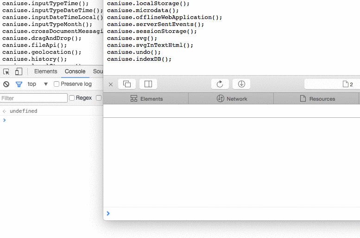This screenshot has width=360, height=238.
Task: Click the caniuse.sessionStorage(); code line
Action: (152, 31)
